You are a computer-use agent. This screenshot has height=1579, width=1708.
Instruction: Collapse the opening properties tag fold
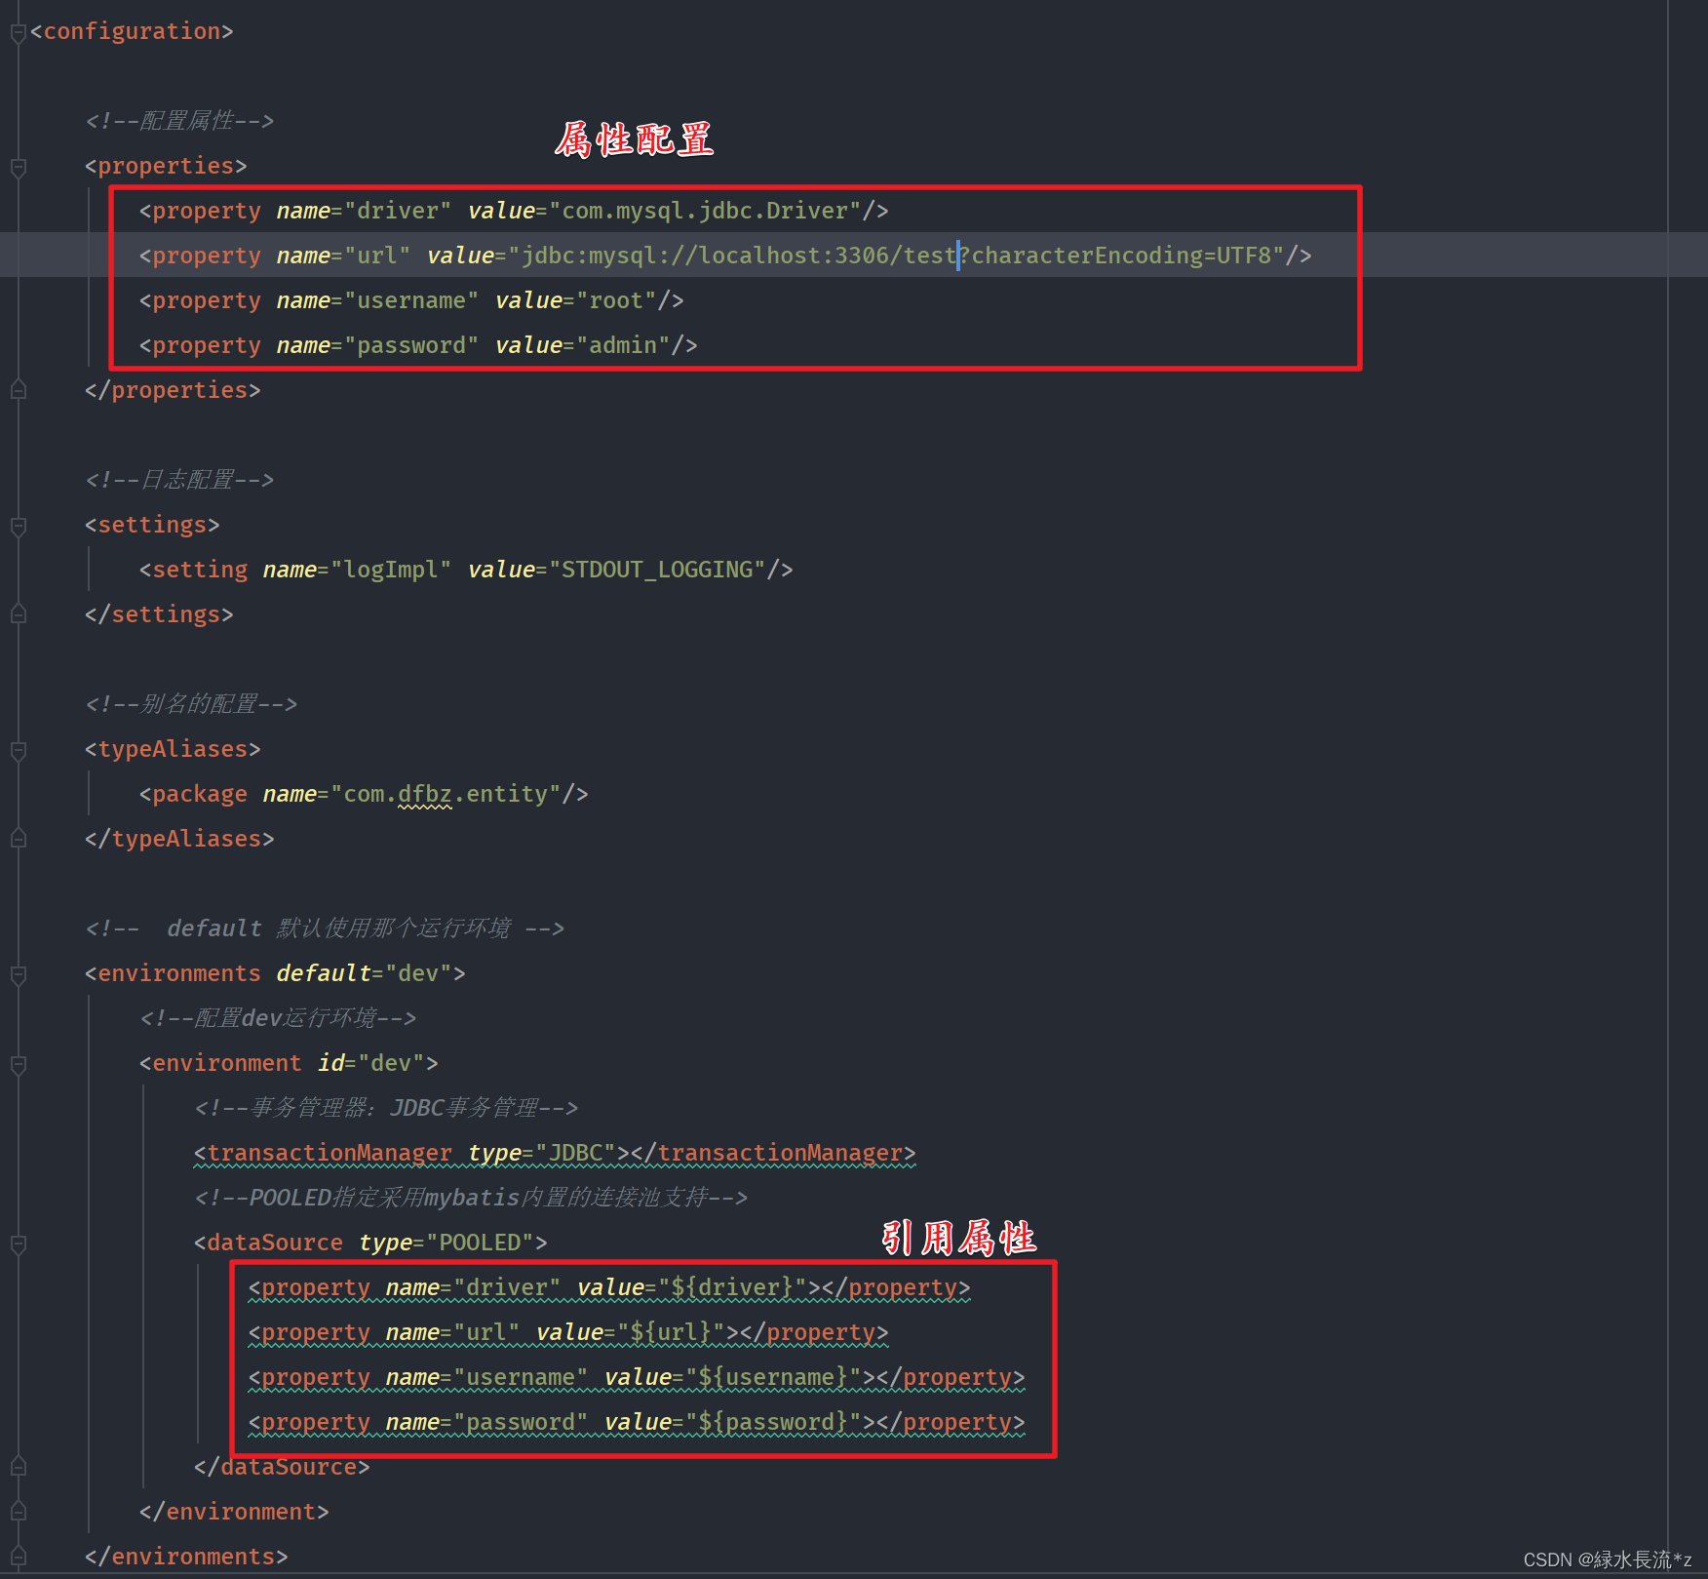[x=18, y=168]
